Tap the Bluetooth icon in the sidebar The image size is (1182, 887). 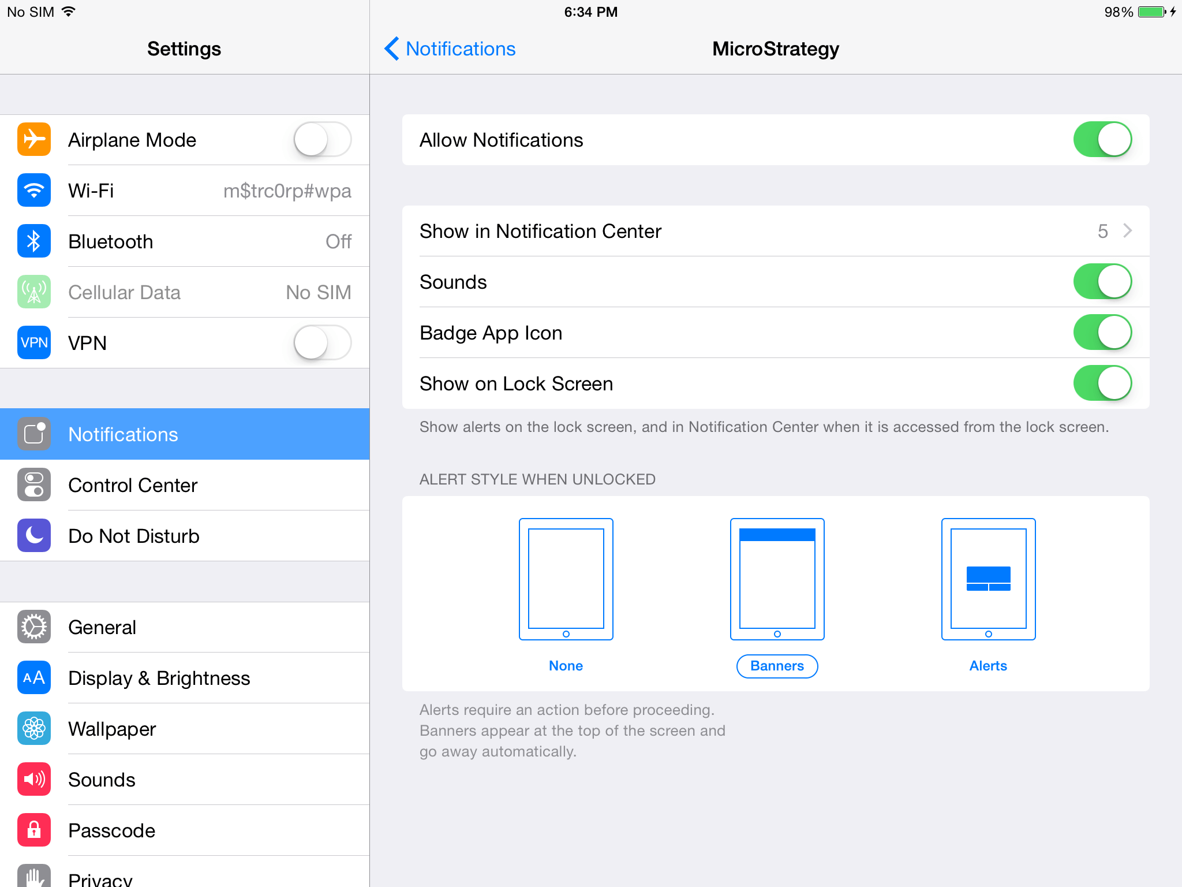point(34,241)
